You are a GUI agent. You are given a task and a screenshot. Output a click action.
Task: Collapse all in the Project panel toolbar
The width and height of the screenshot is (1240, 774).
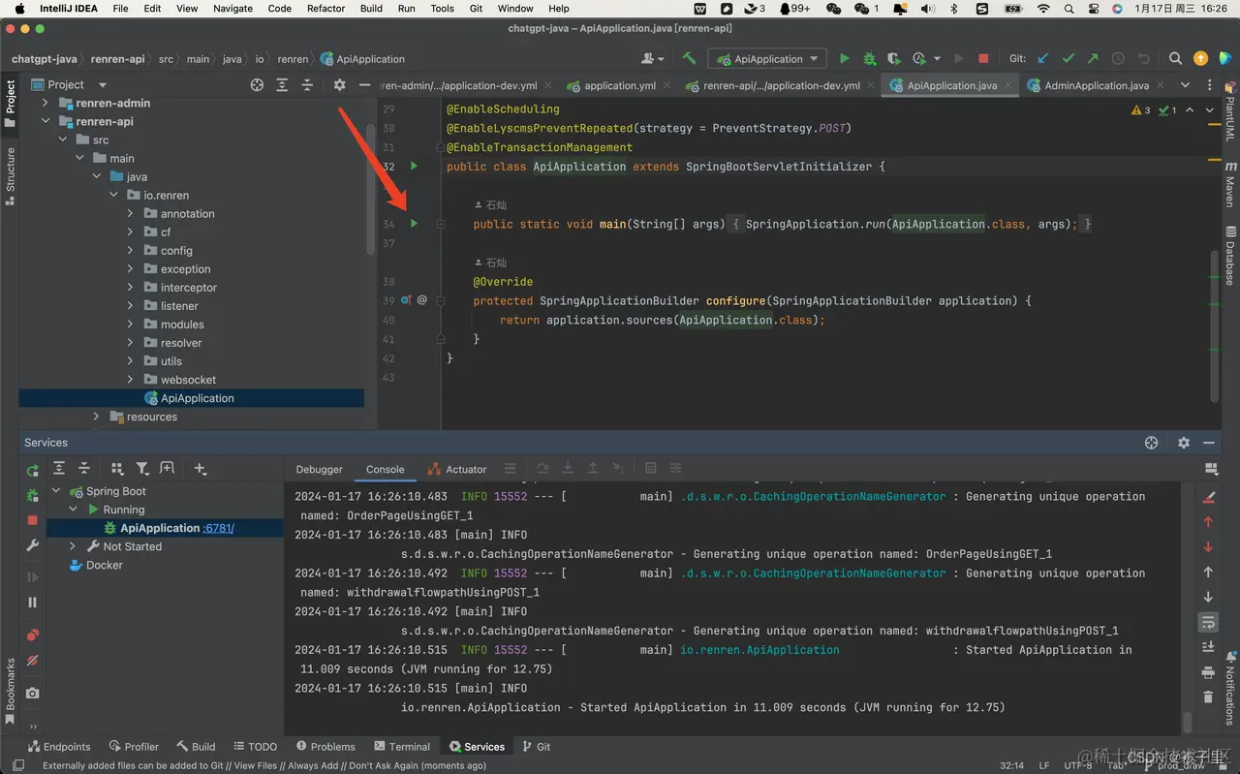click(307, 84)
